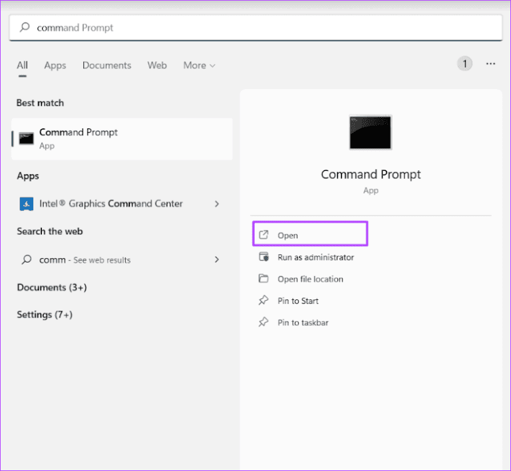Image resolution: width=511 pixels, height=471 pixels.
Task: Click the Pin to taskbar pin icon
Action: tap(263, 323)
